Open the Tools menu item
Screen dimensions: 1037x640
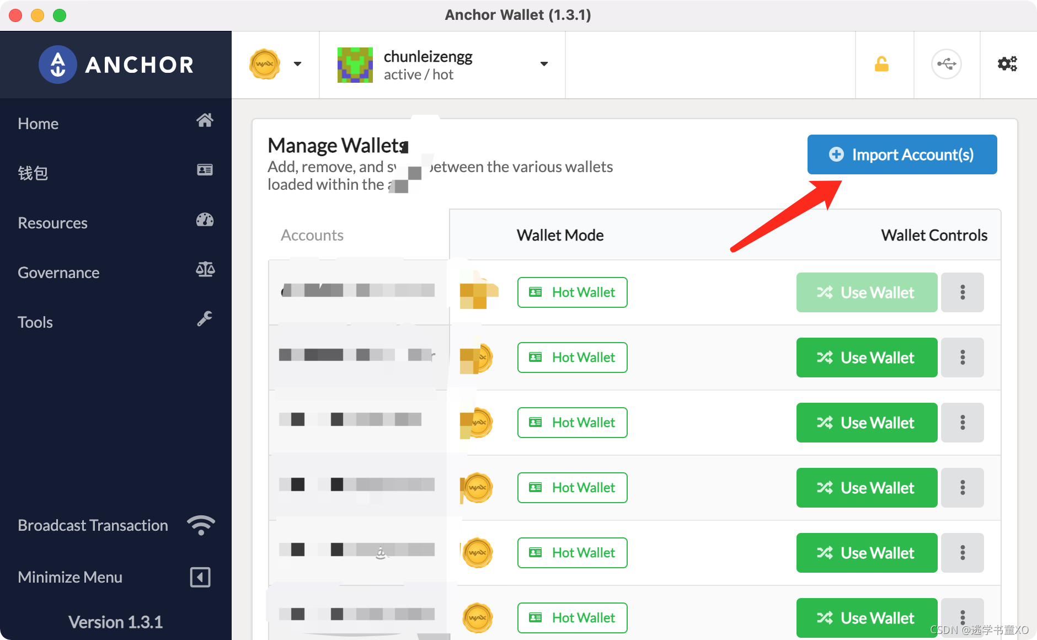click(x=116, y=322)
